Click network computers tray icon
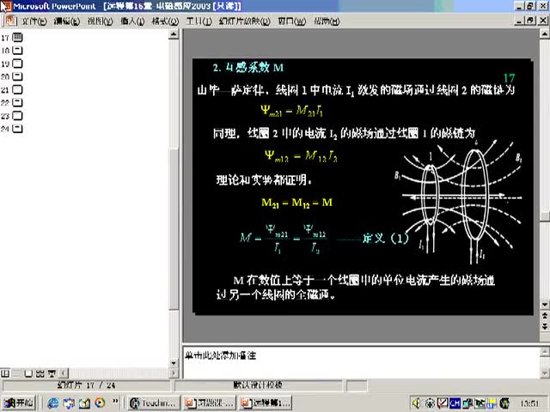The width and height of the screenshot is (550, 412). pos(467,403)
